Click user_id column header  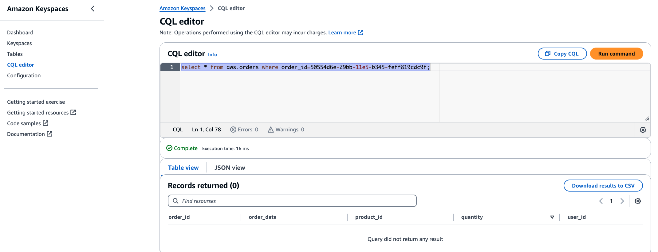coord(577,217)
